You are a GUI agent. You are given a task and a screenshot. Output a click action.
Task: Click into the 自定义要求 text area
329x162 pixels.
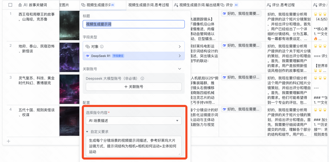(134, 146)
